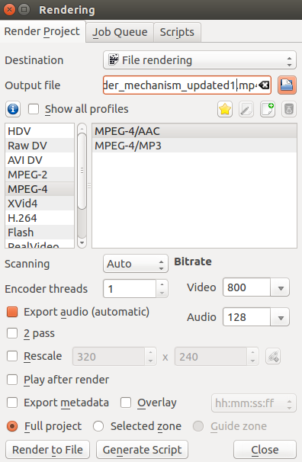Click the blue info icon

13,109
